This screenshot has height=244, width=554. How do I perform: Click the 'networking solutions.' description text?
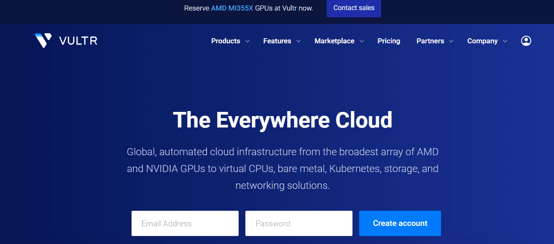click(282, 186)
